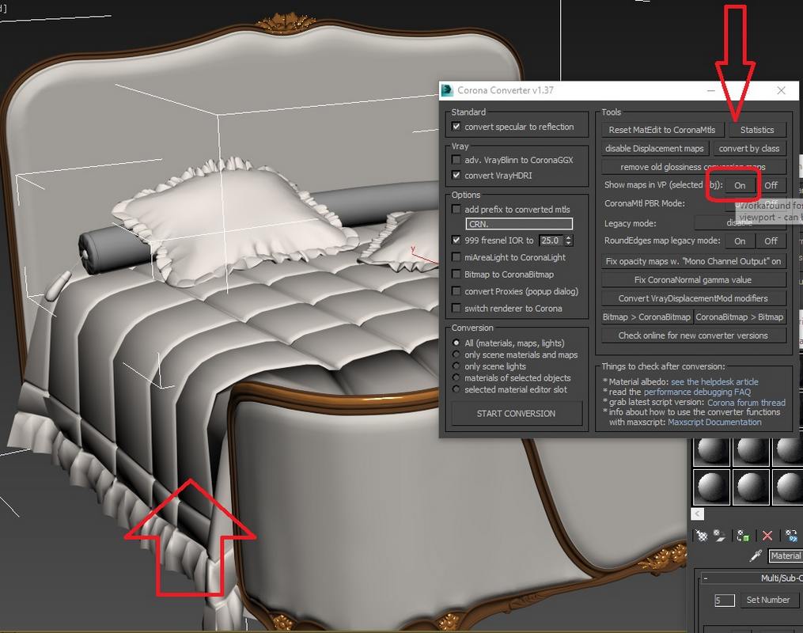
Task: Click Assign Material to Selection icon
Action: 743,536
